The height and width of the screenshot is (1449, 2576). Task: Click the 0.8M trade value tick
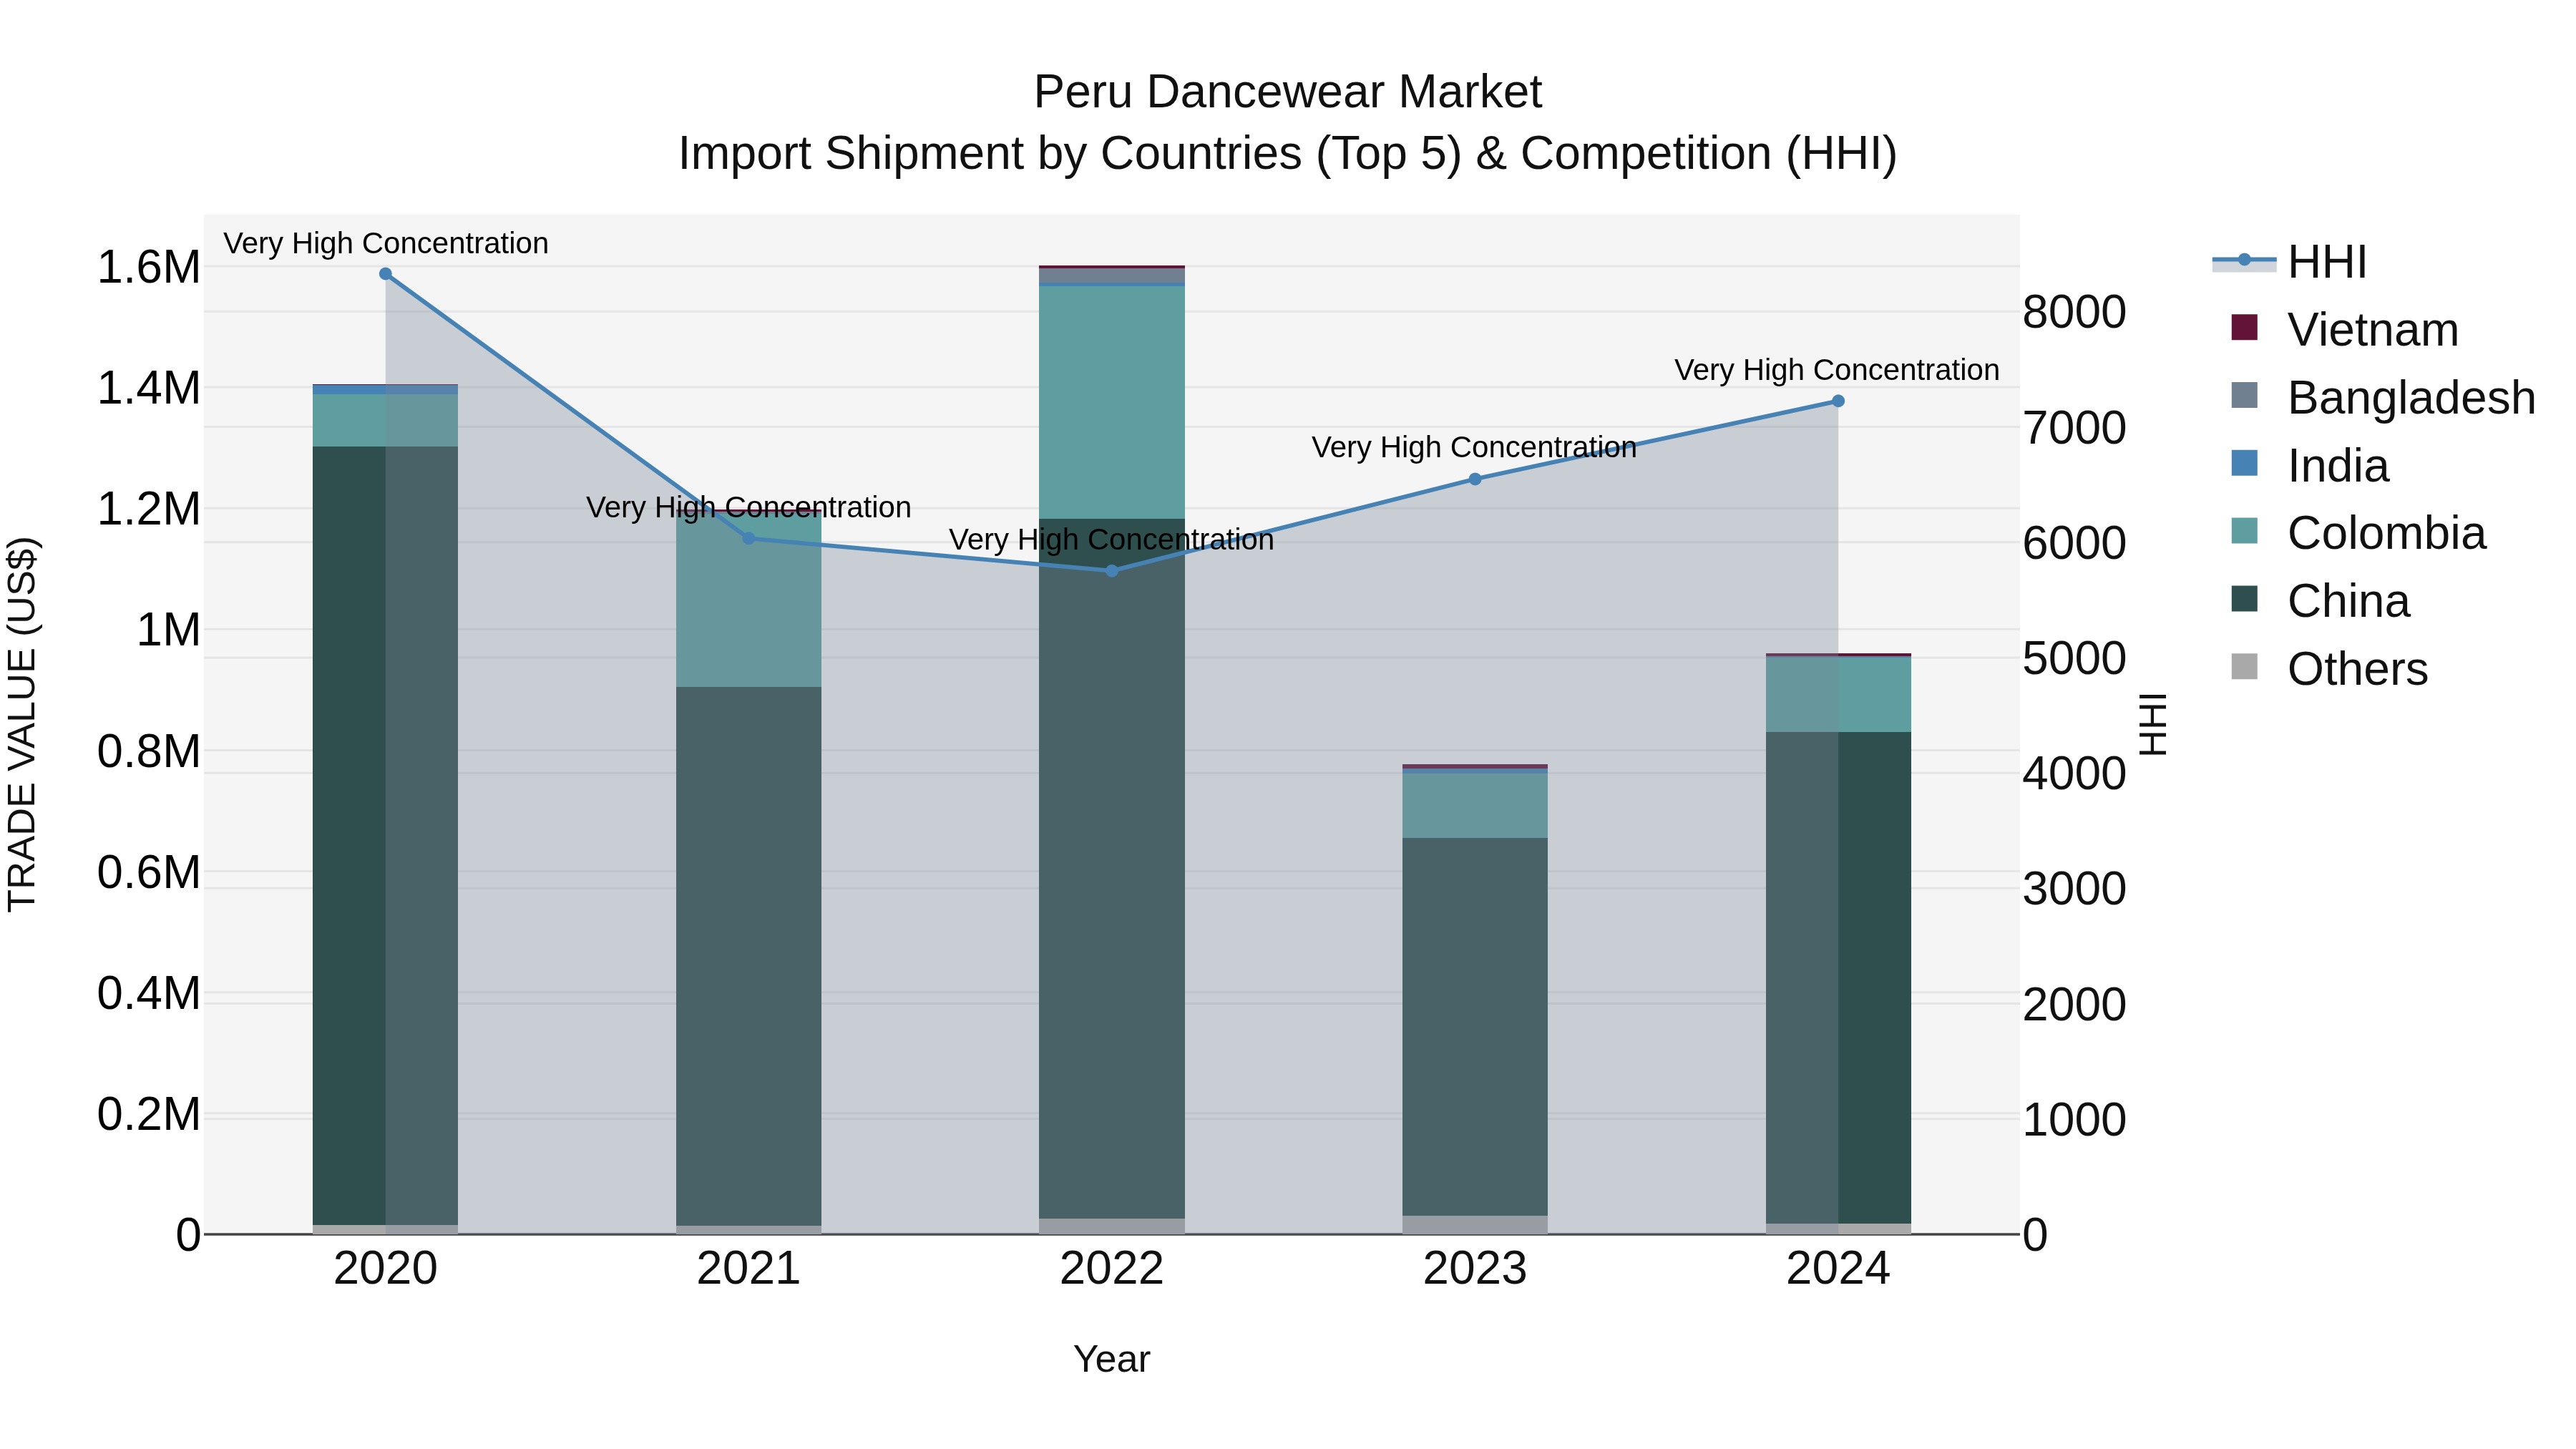(x=148, y=752)
